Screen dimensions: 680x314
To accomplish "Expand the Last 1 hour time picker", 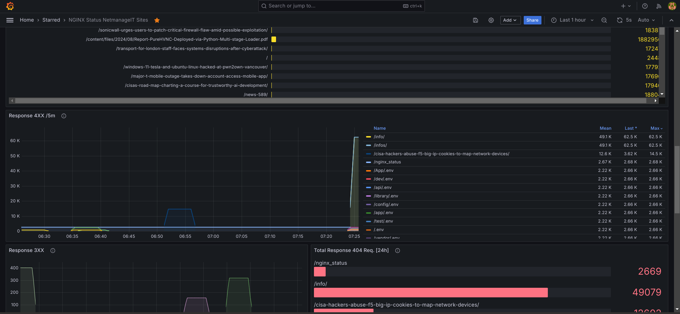I will (x=572, y=20).
